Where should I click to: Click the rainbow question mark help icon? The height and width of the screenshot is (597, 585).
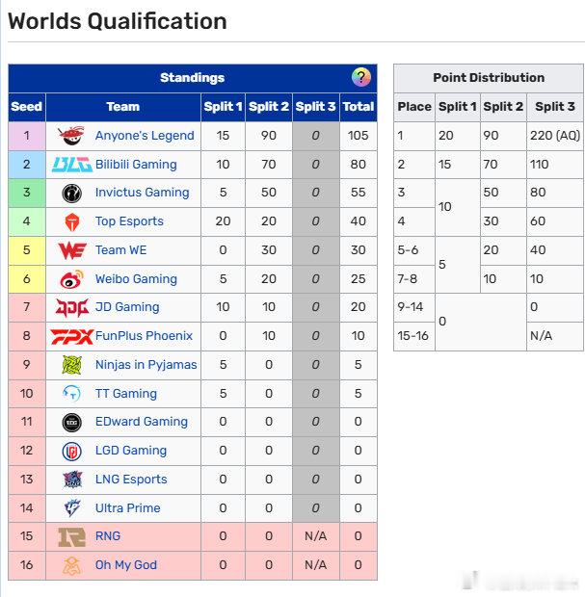coord(360,77)
